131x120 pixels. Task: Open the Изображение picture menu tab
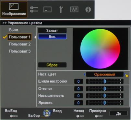[x=14, y=10]
